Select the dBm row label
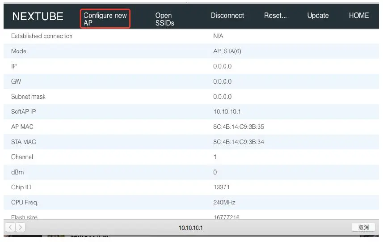The height and width of the screenshot is (242, 383). point(17,172)
